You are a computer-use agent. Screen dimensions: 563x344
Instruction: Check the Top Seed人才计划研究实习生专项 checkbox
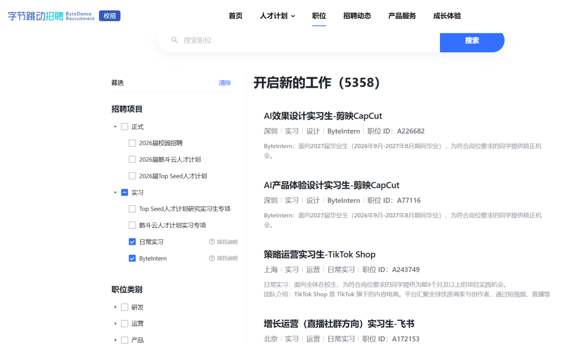coord(132,208)
